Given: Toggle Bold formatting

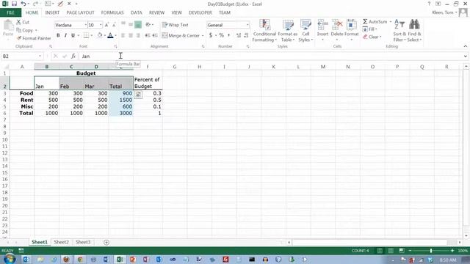Looking at the screenshot, I should (x=58, y=35).
